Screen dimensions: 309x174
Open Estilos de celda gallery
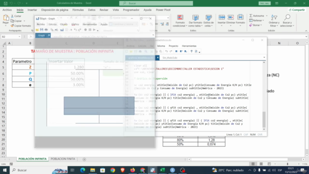209,21
